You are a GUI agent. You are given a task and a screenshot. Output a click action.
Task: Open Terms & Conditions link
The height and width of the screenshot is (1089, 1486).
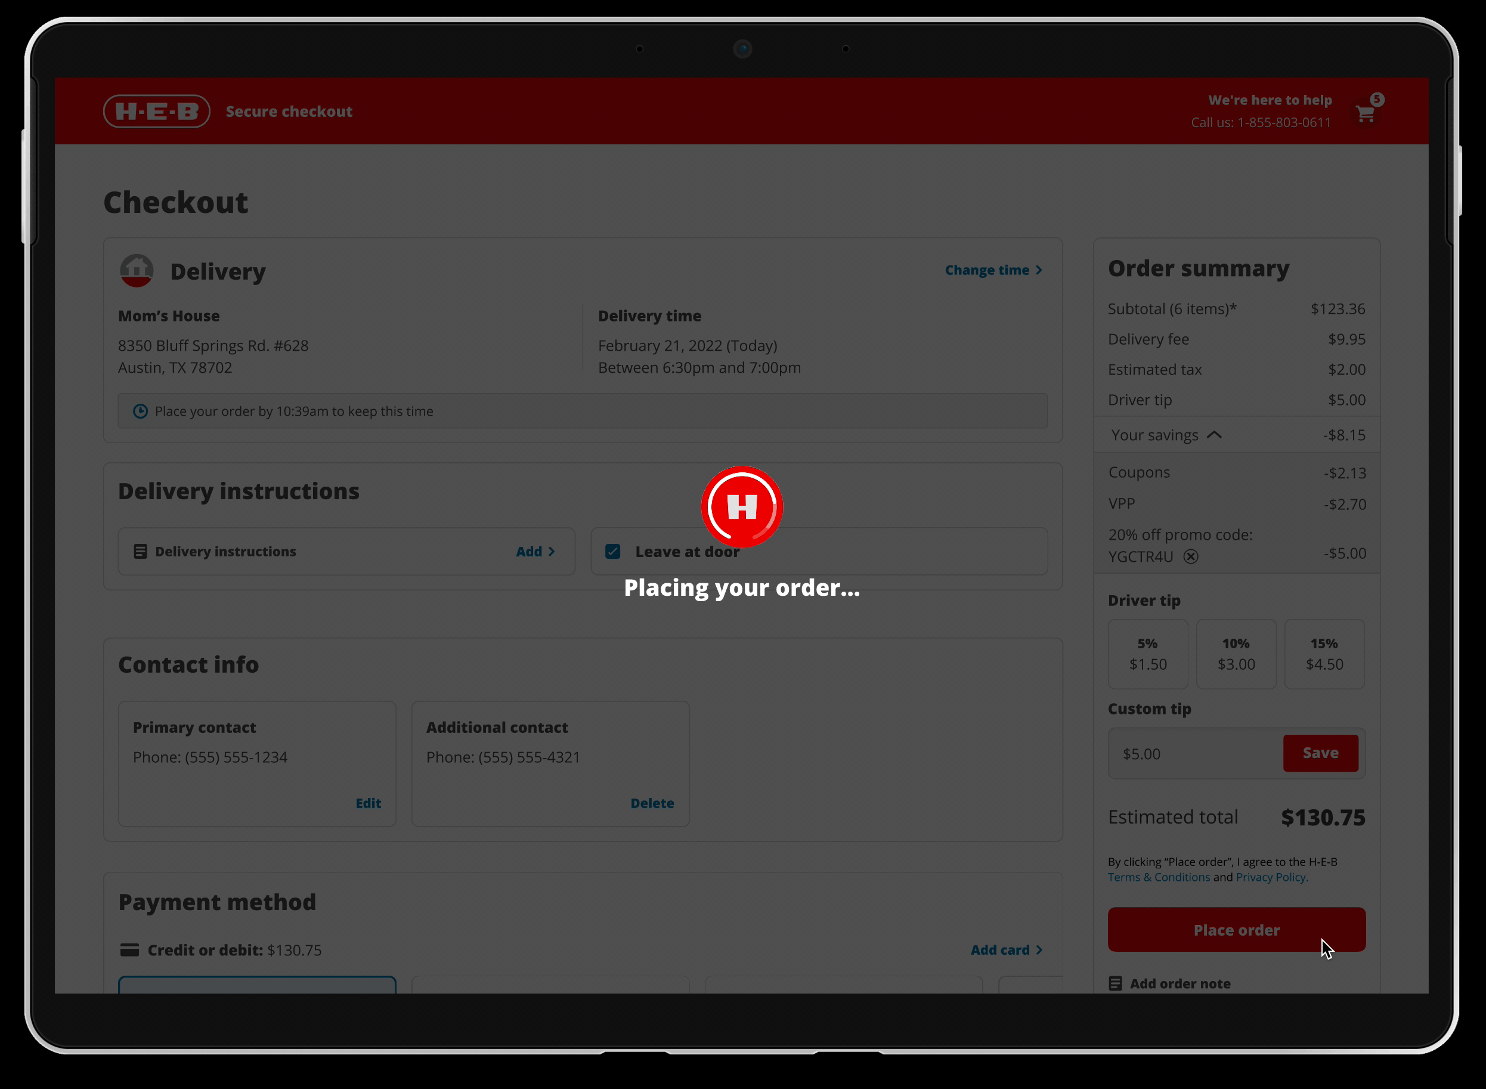[1159, 877]
